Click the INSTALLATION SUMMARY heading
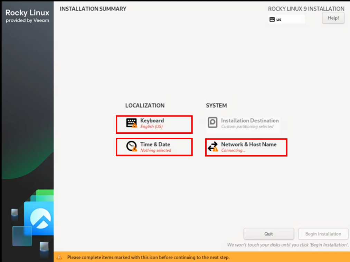The width and height of the screenshot is (350, 262). pos(93,9)
